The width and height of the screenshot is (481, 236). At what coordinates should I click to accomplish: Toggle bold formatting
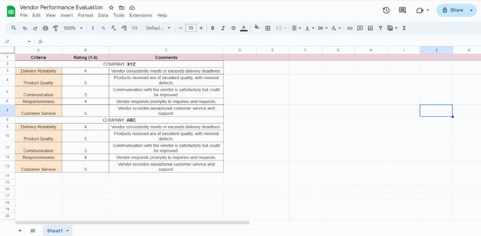tap(213, 28)
